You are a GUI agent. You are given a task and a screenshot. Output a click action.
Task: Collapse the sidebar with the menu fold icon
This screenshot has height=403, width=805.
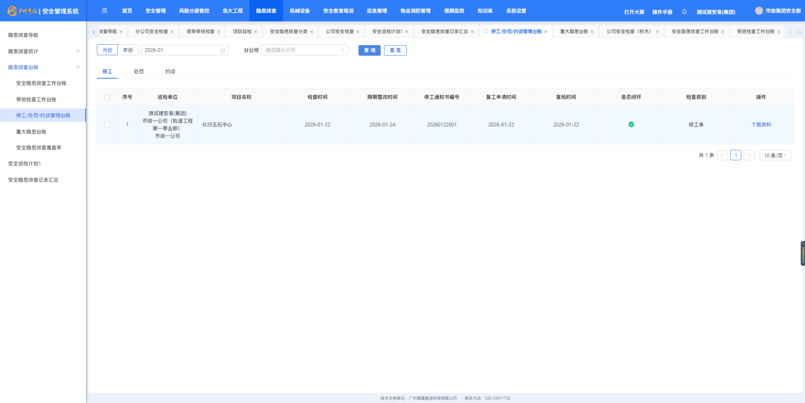point(104,11)
